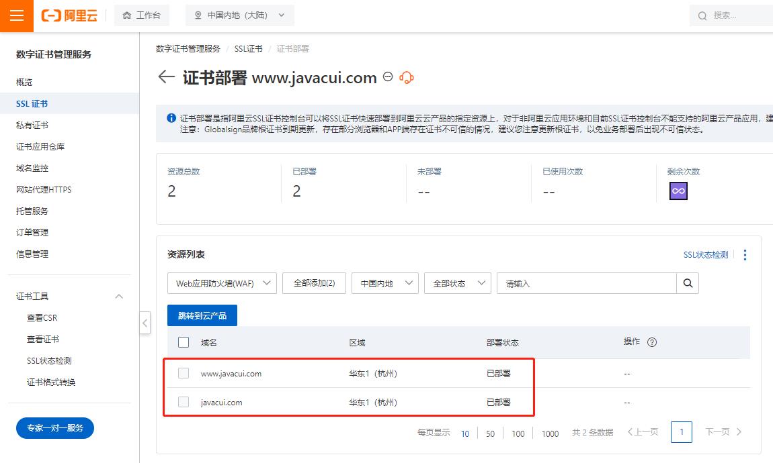Open 域名监控 in the sidebar

[32, 168]
